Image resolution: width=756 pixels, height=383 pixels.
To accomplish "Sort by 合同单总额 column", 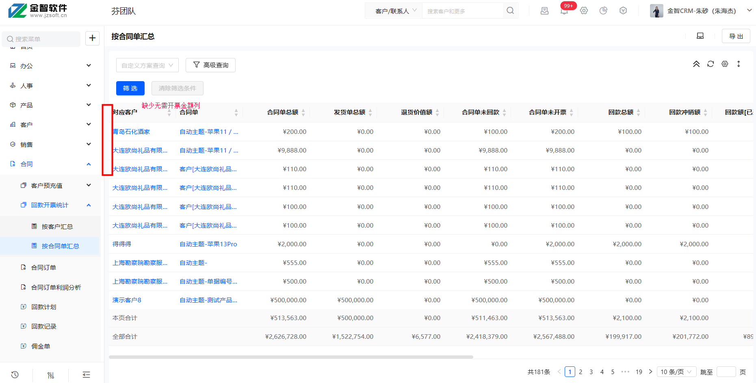I will pyautogui.click(x=283, y=112).
